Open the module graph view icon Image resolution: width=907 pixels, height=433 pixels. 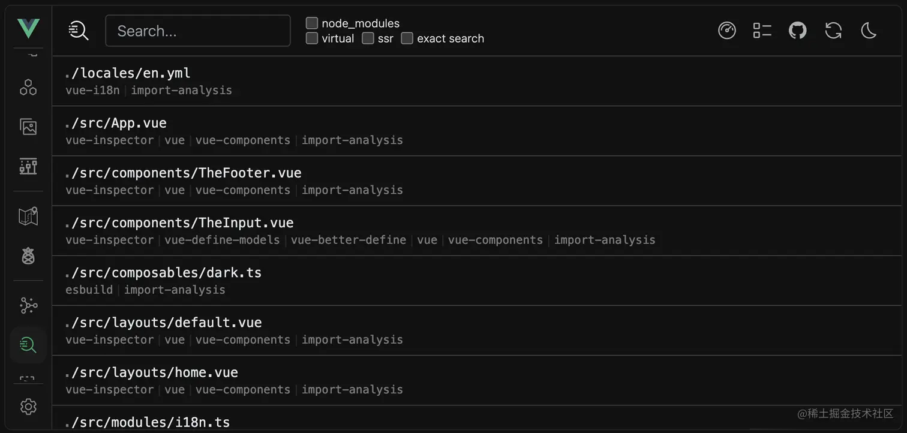pyautogui.click(x=28, y=305)
